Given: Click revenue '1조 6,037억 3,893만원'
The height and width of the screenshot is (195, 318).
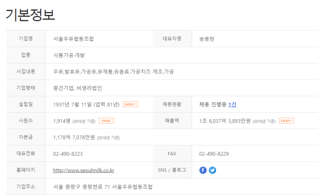Looking at the screenshot, I should 225,121.
